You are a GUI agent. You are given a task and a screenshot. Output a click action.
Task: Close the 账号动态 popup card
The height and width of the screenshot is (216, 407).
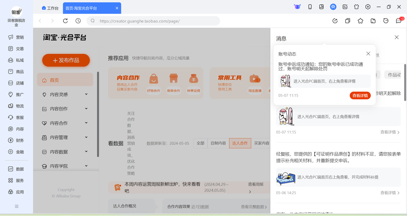coord(368,53)
